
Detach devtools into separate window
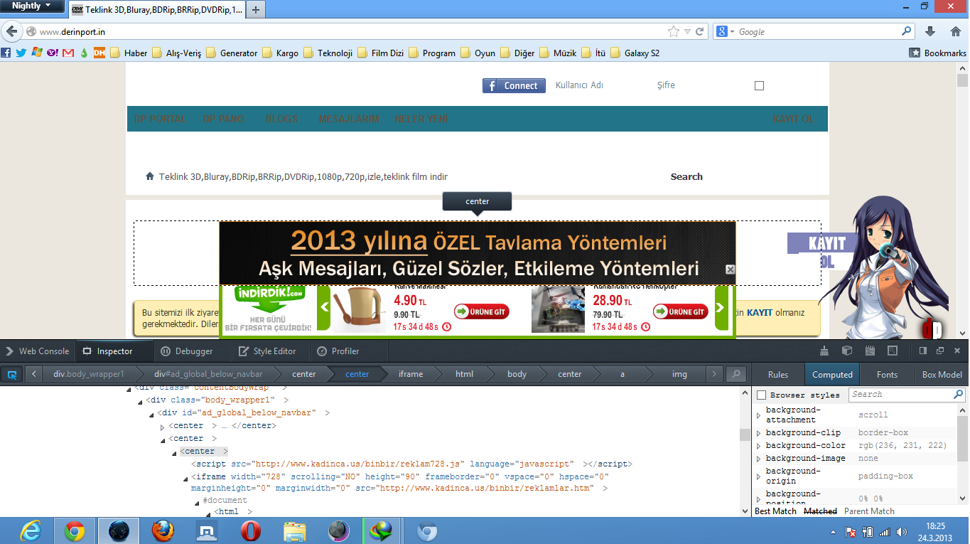pyautogui.click(x=939, y=351)
